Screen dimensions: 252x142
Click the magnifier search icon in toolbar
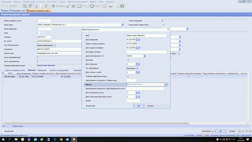tap(85, 6)
